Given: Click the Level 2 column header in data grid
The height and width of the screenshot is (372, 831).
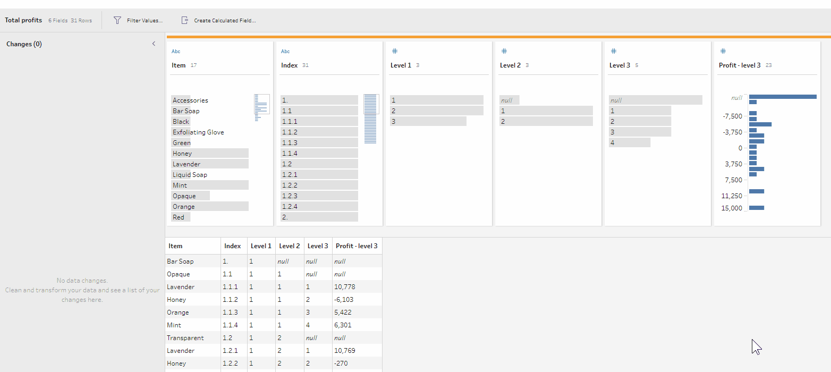Looking at the screenshot, I should coord(290,246).
